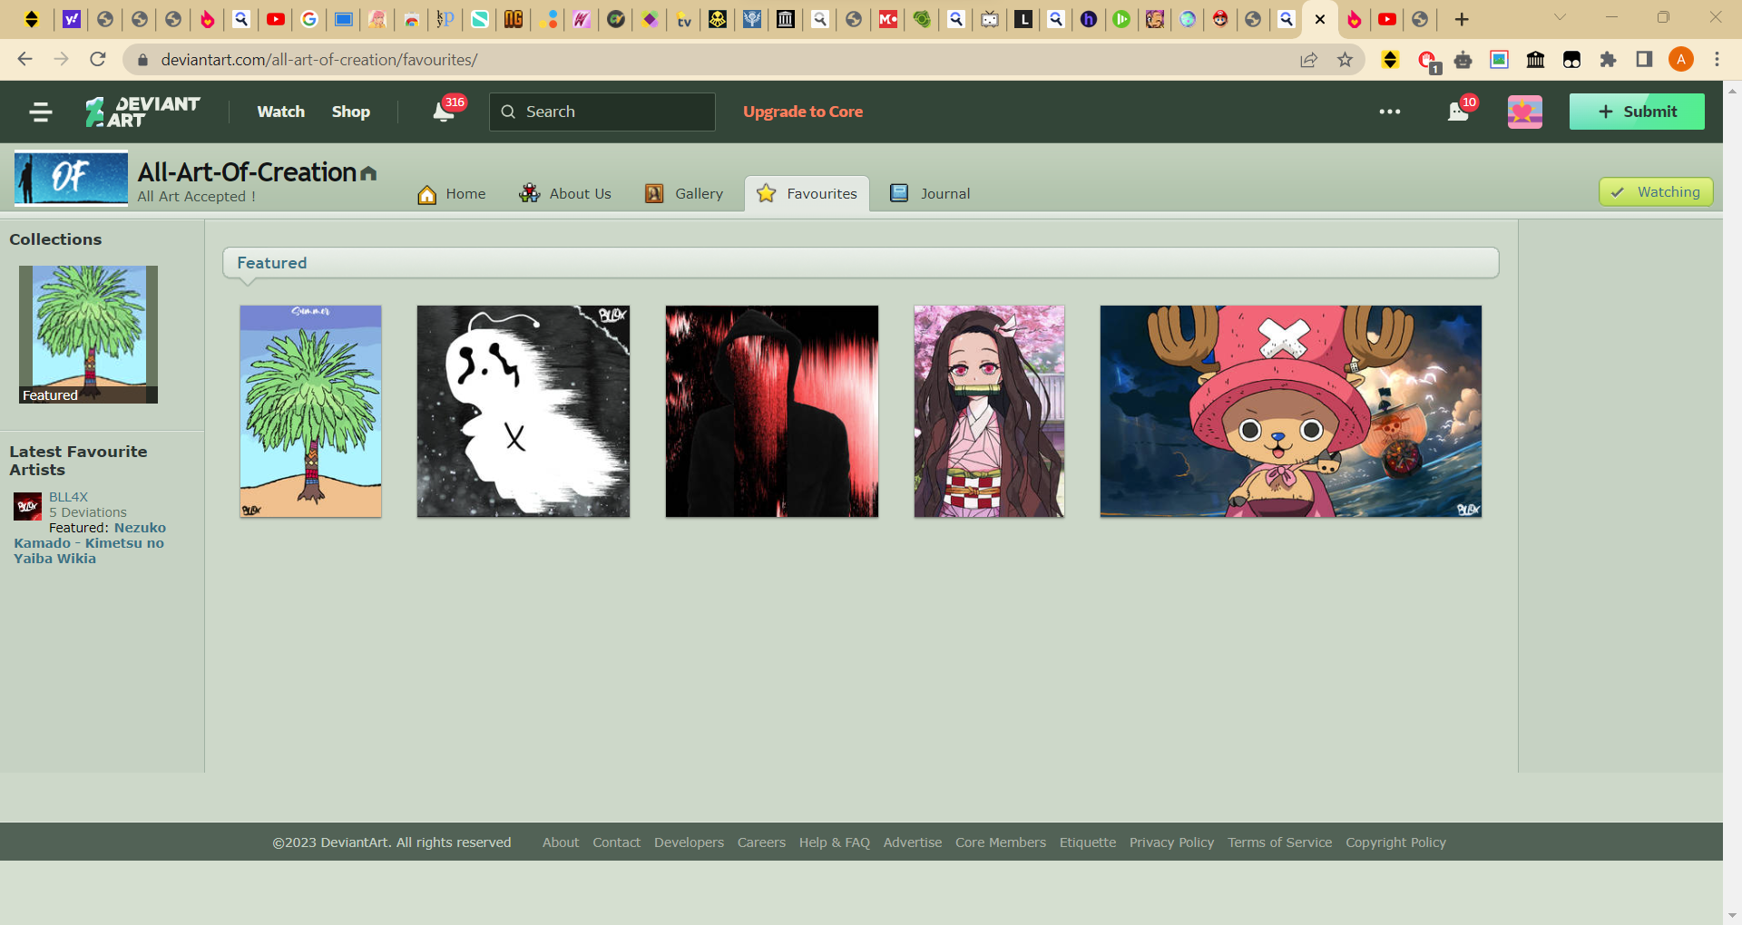The width and height of the screenshot is (1742, 925).
Task: Close the current active tab
Action: coord(1320,19)
